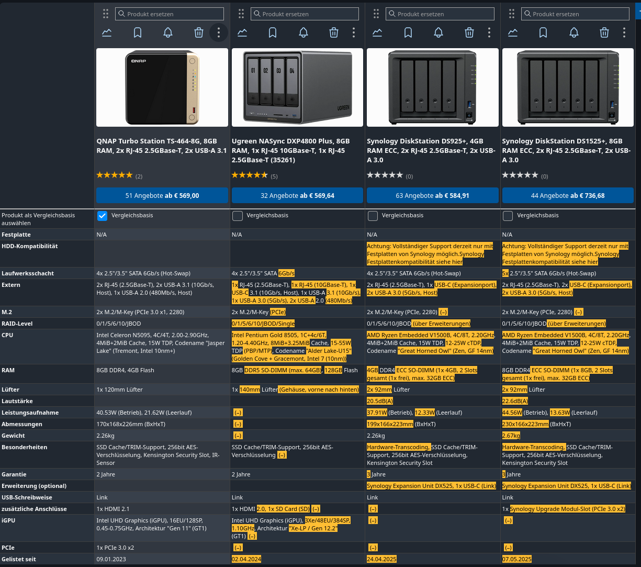Focus Produkt ersetzen field in DS925+ column
The width and height of the screenshot is (641, 567).
tap(440, 14)
